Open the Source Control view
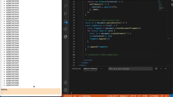 coord(65,13)
